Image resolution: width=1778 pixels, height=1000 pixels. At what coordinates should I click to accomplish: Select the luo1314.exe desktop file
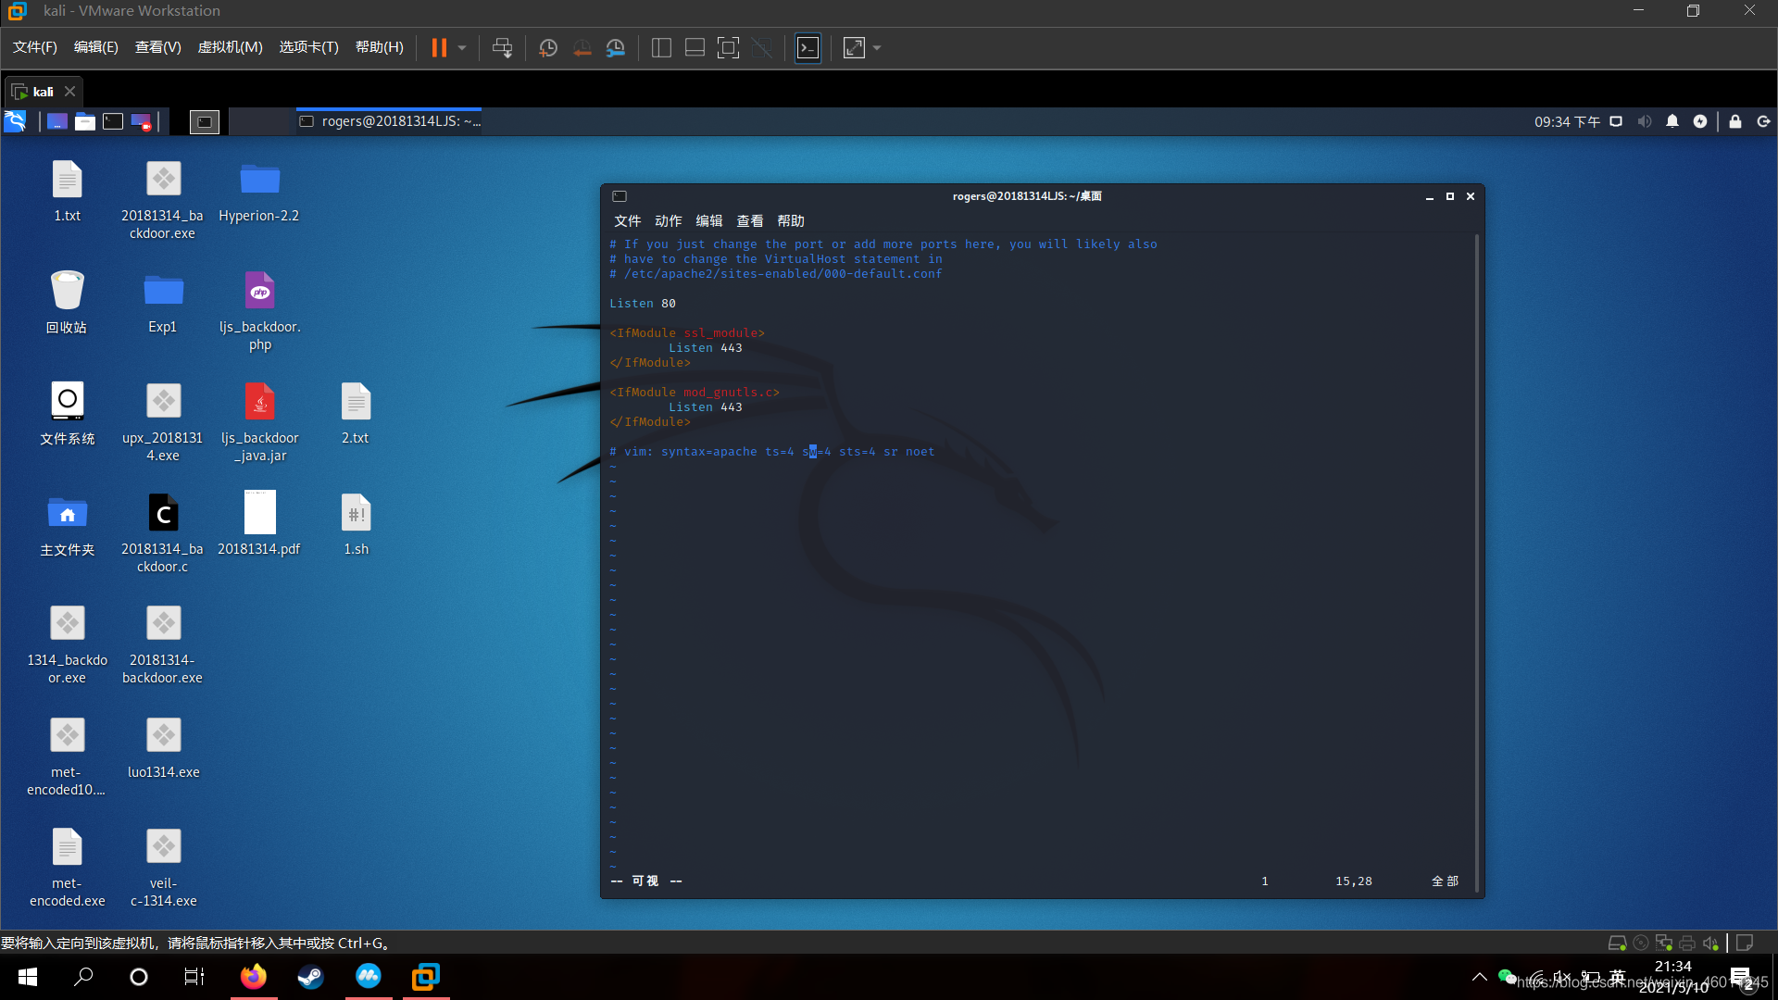coord(163,748)
